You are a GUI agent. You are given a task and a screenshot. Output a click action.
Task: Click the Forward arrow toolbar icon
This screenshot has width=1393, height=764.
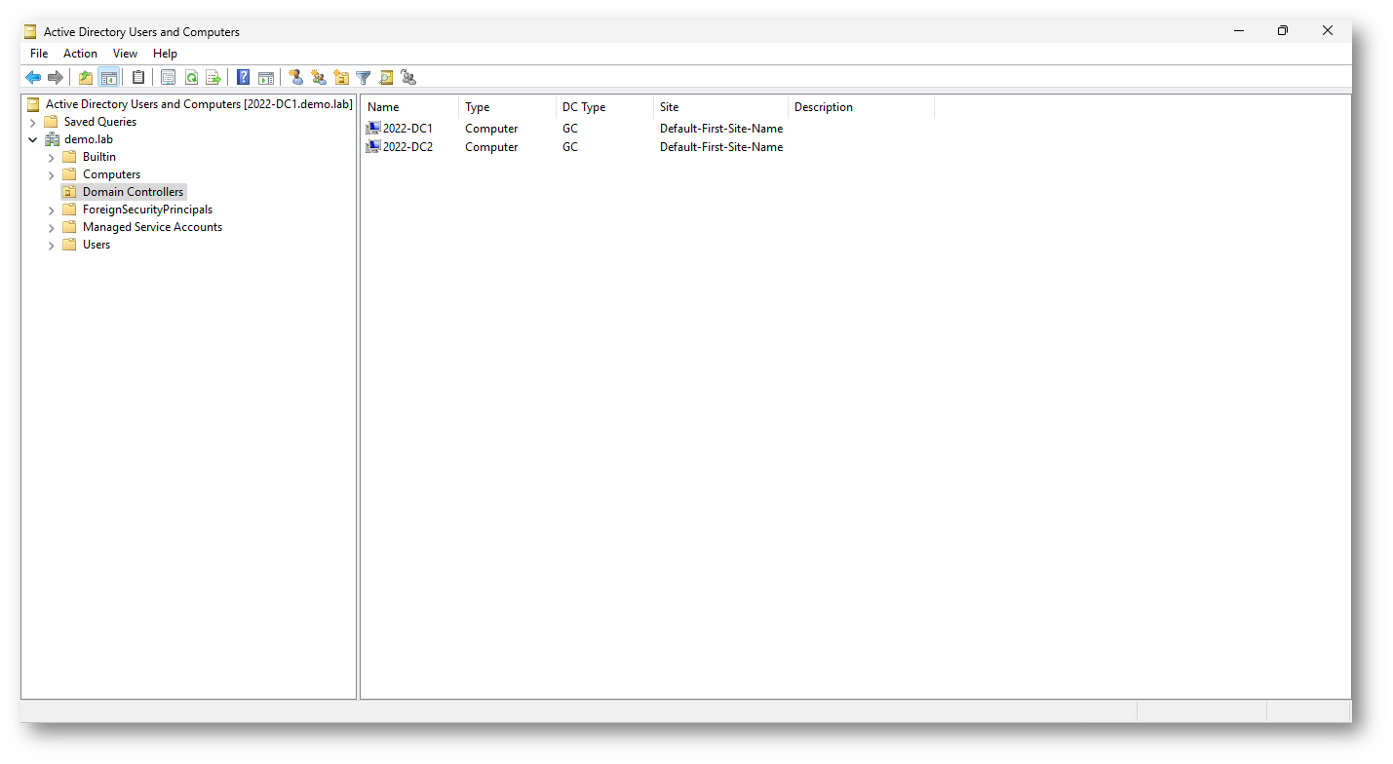click(x=56, y=78)
